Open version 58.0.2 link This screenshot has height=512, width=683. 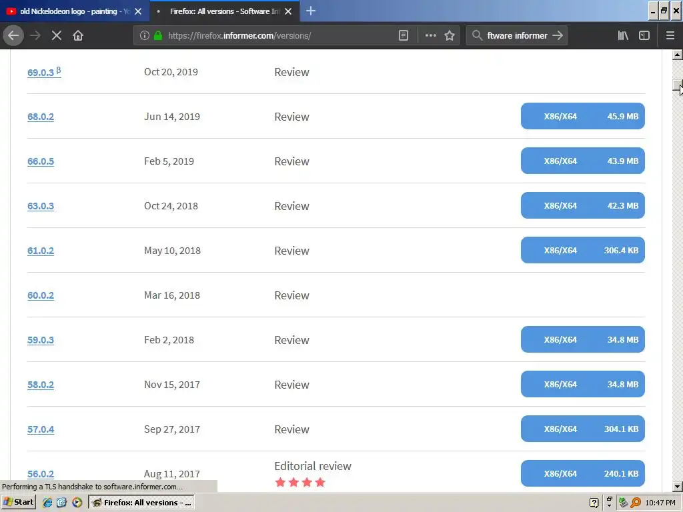[41, 385]
